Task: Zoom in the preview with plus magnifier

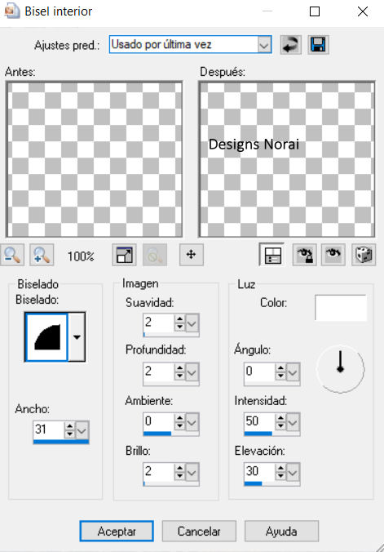Action: pyautogui.click(x=42, y=255)
